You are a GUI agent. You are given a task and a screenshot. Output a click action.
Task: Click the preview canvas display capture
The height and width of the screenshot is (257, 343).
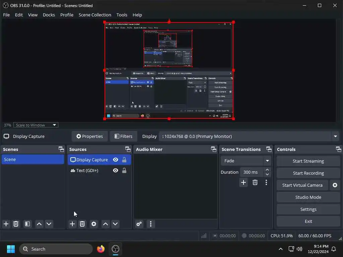point(169,71)
